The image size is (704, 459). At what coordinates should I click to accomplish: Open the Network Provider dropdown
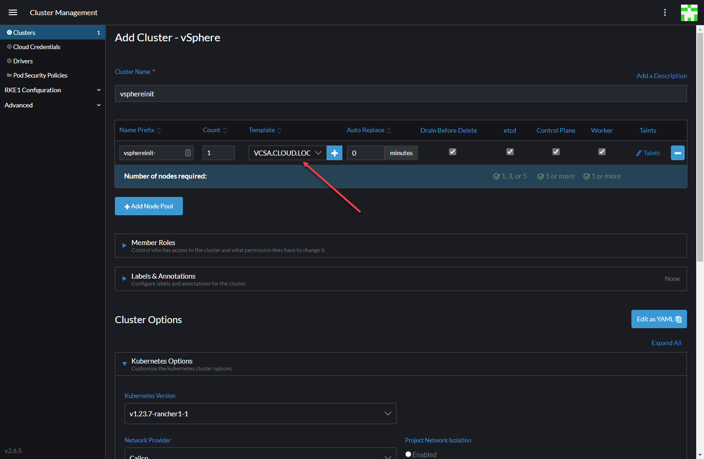(x=260, y=454)
